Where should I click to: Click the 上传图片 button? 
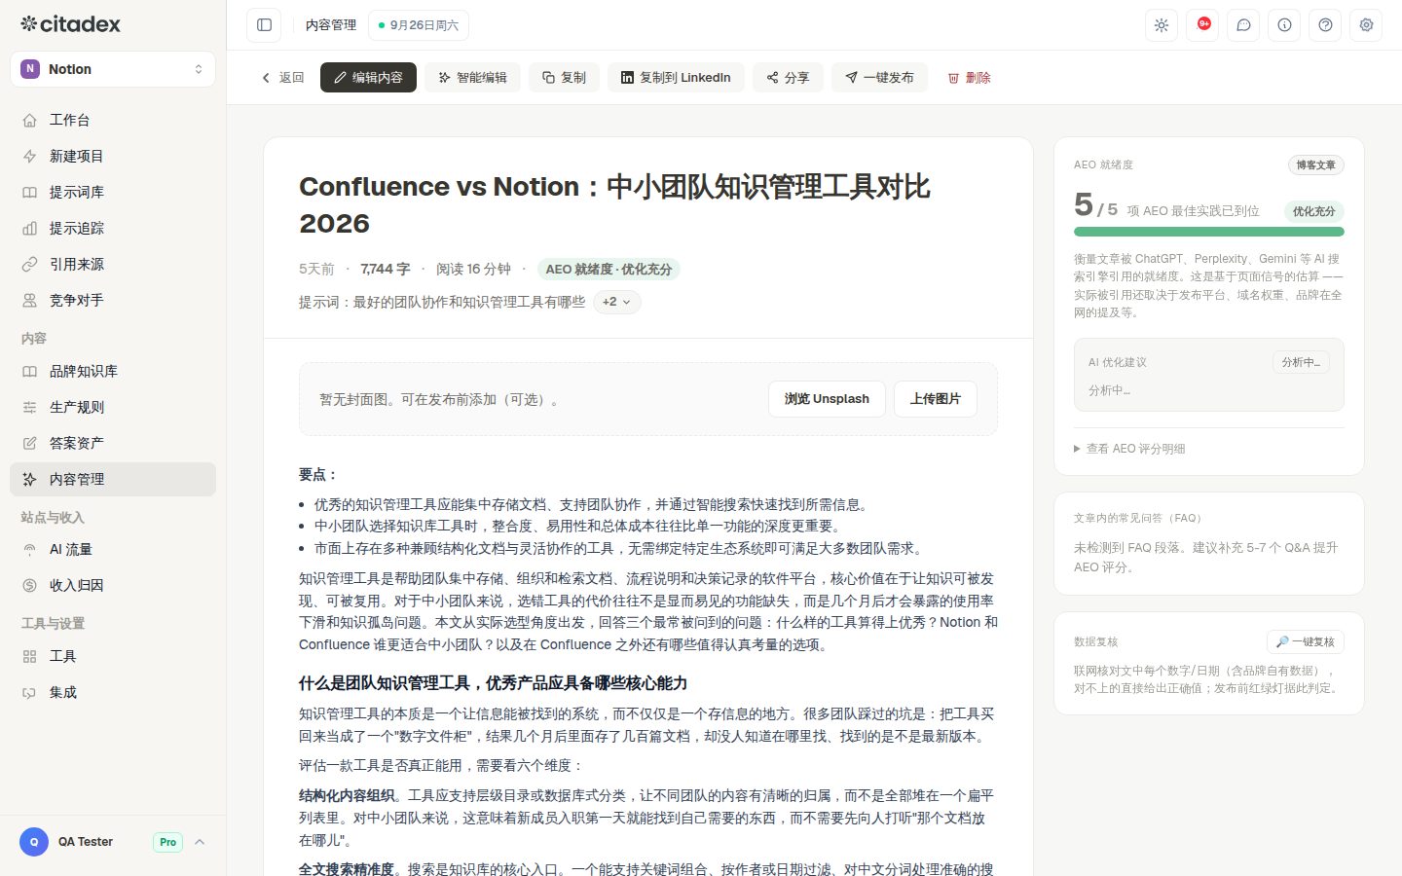(936, 399)
